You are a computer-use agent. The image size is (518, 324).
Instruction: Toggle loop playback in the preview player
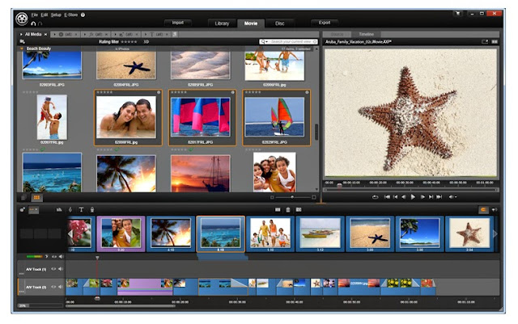point(375,197)
